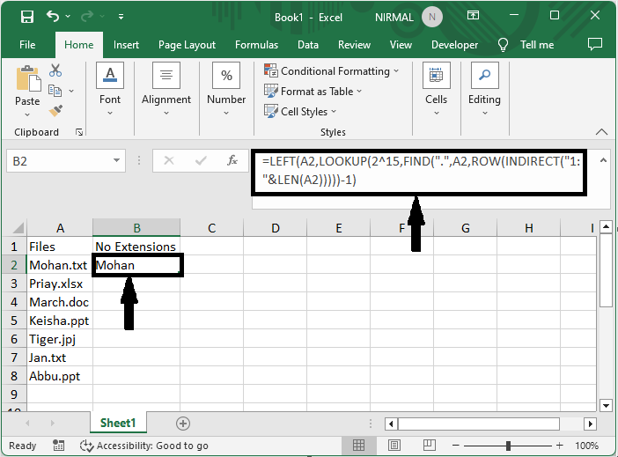This screenshot has width=618, height=457.
Task: Switch to Page Break Preview icon
Action: pyautogui.click(x=430, y=446)
